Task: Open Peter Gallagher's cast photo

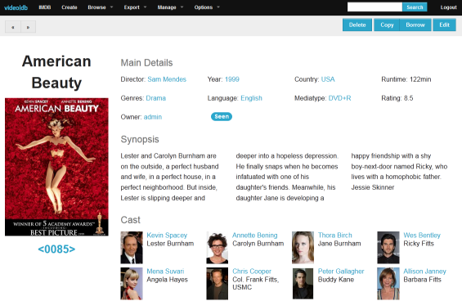Action: (x=303, y=284)
